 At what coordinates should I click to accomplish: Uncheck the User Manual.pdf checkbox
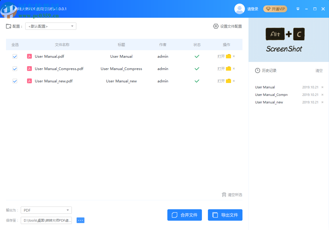pos(15,56)
